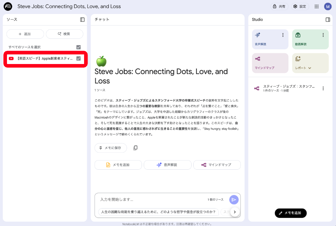Viewport: 336px width, 226px height.
Task: Click the black メモを追加 Studio button
Action: coord(291,213)
